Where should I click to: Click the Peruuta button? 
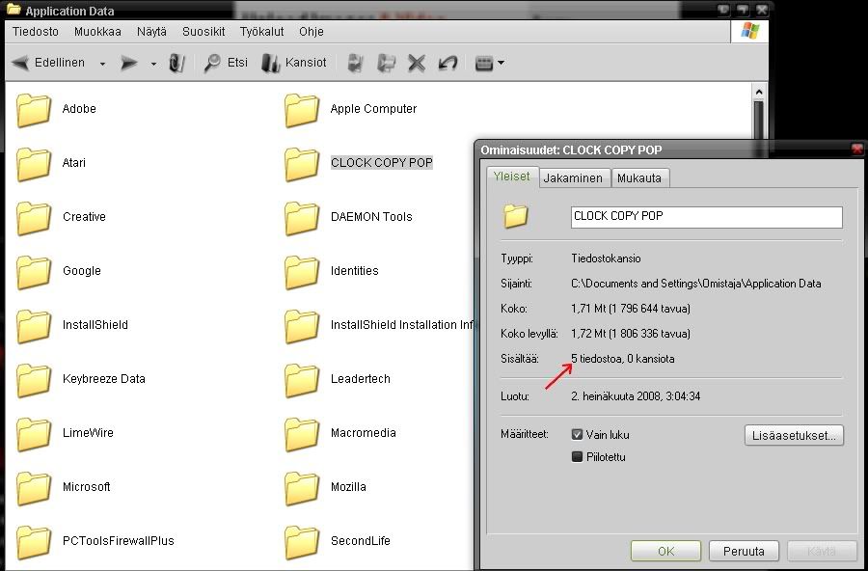pos(744,551)
